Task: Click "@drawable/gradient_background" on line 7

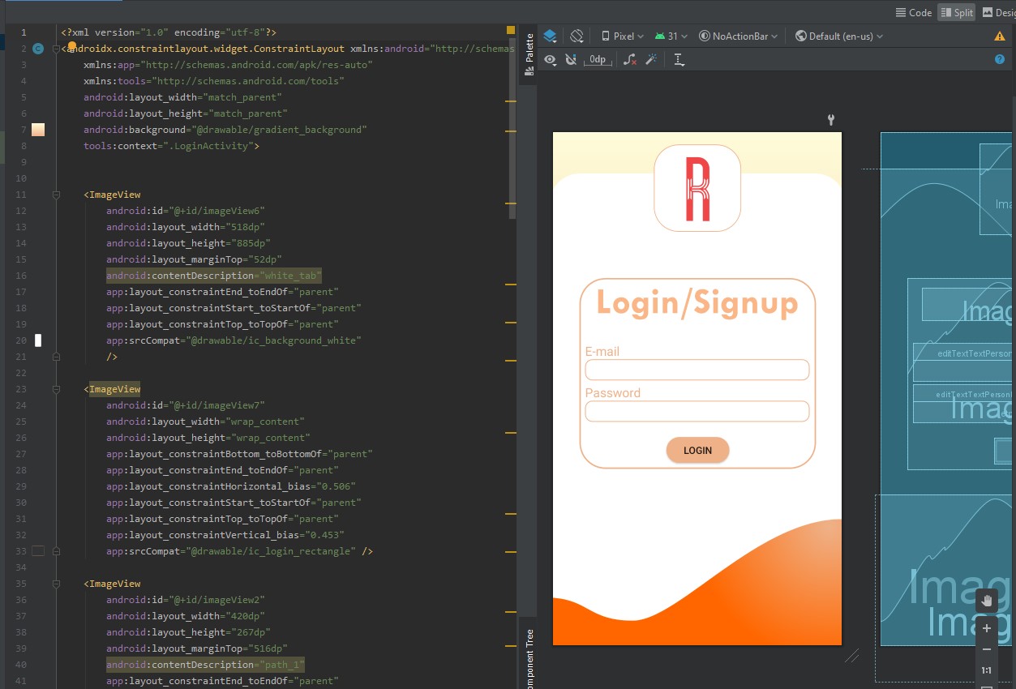Action: pos(278,130)
